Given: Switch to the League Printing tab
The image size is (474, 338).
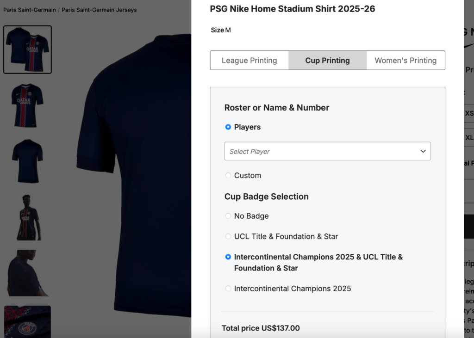Looking at the screenshot, I should 249,61.
